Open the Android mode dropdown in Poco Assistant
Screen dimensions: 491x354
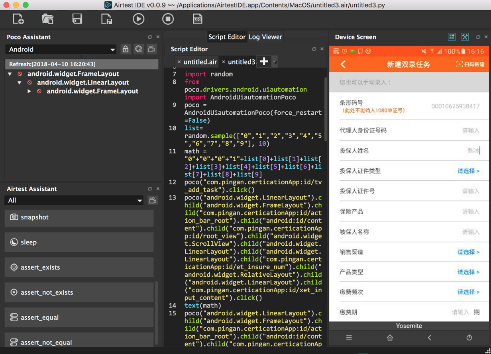click(62, 49)
